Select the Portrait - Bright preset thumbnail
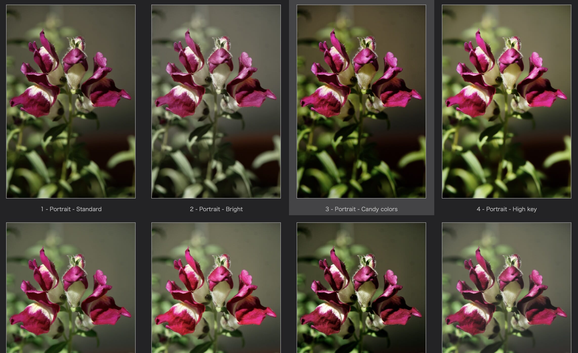This screenshot has height=353, width=578. pyautogui.click(x=216, y=102)
